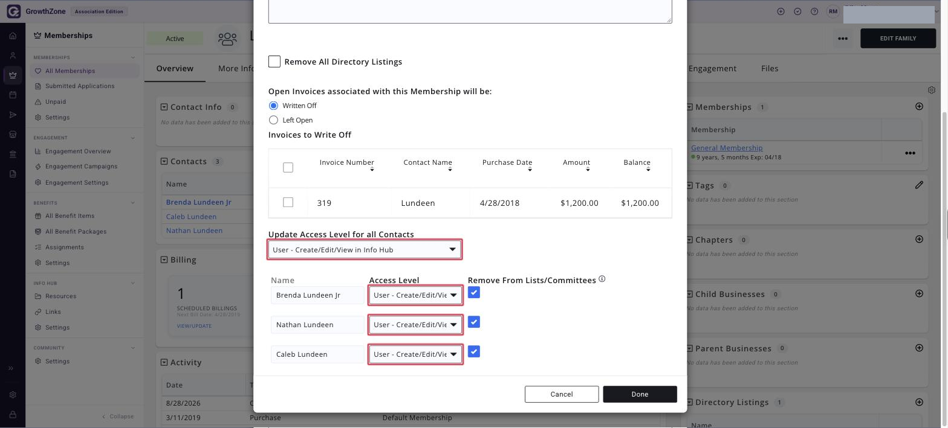Screen dimensions: 948x428
Task: Click the Brenda Lundeen Jr name field
Action: click(x=317, y=295)
